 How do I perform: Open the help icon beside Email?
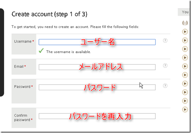pos(165,66)
